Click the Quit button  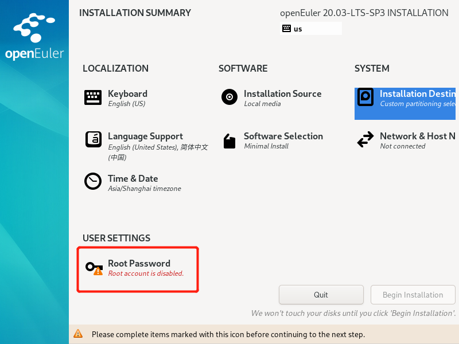(321, 295)
